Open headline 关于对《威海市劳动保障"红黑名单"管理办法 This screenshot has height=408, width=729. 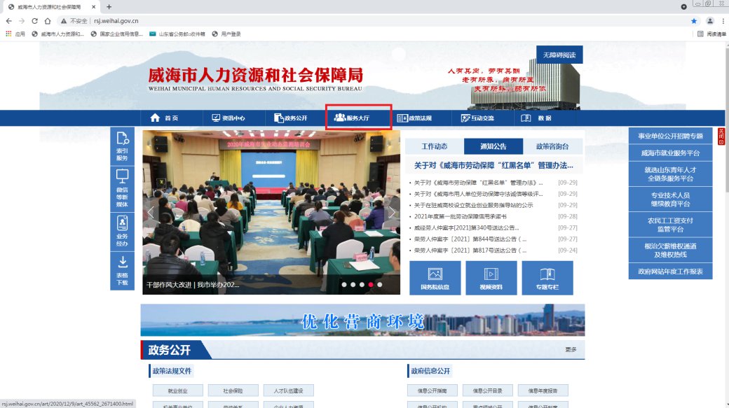point(493,165)
